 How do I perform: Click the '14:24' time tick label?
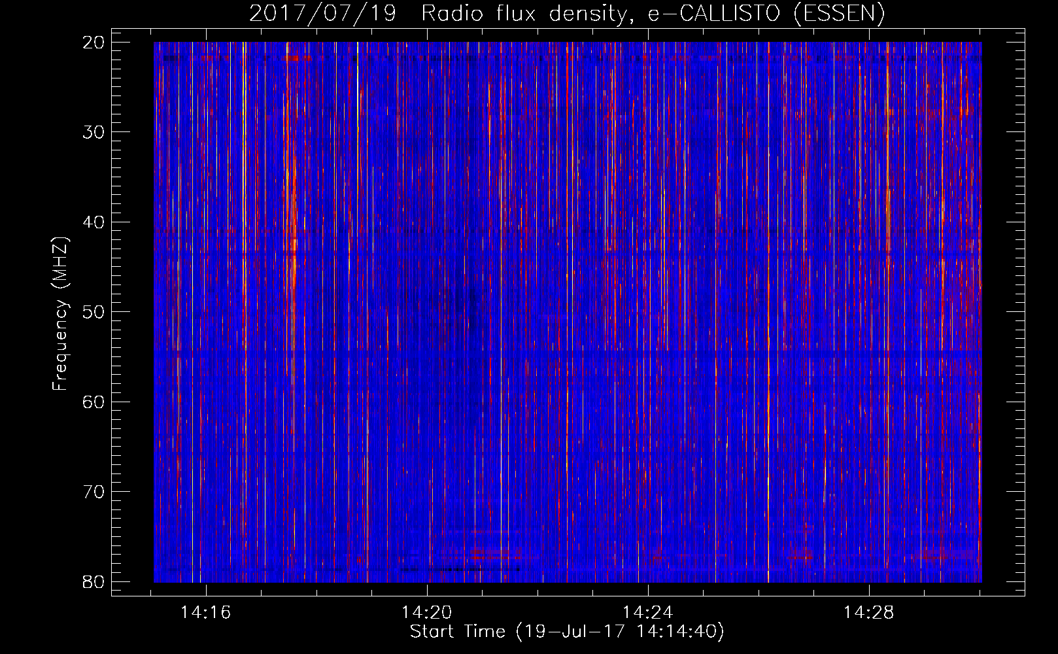point(647,613)
